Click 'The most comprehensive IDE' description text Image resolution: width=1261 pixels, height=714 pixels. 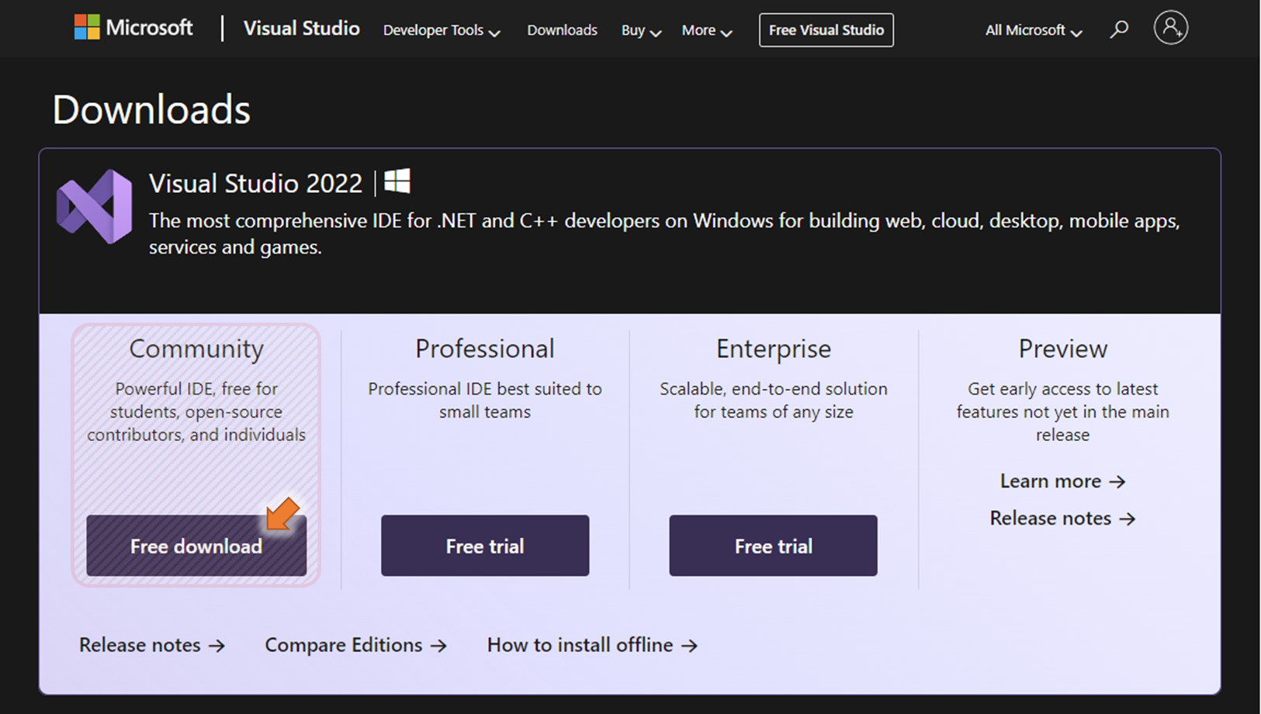tap(664, 233)
